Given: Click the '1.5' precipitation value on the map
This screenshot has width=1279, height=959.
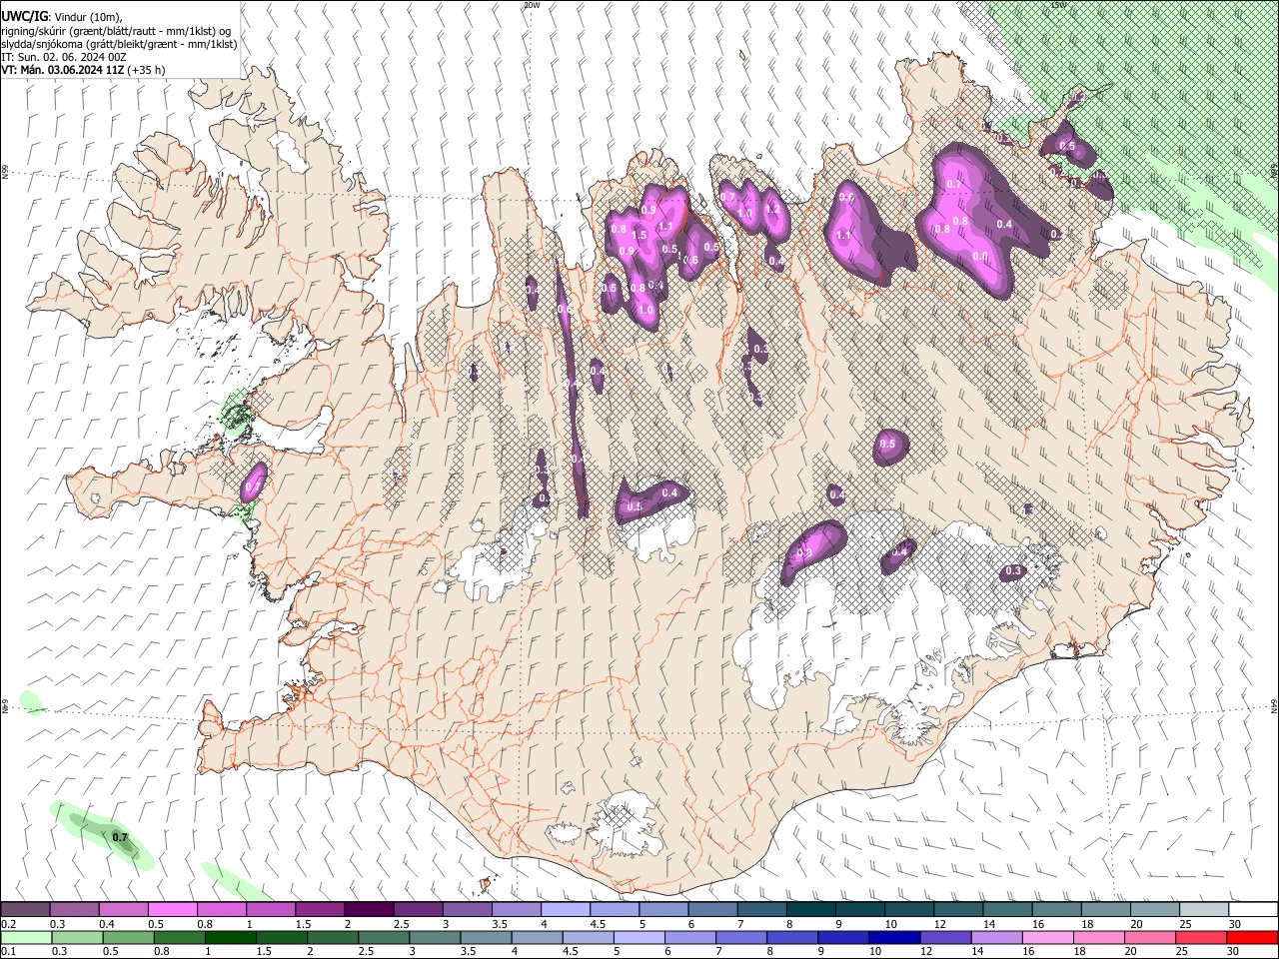Looking at the screenshot, I should point(639,235).
